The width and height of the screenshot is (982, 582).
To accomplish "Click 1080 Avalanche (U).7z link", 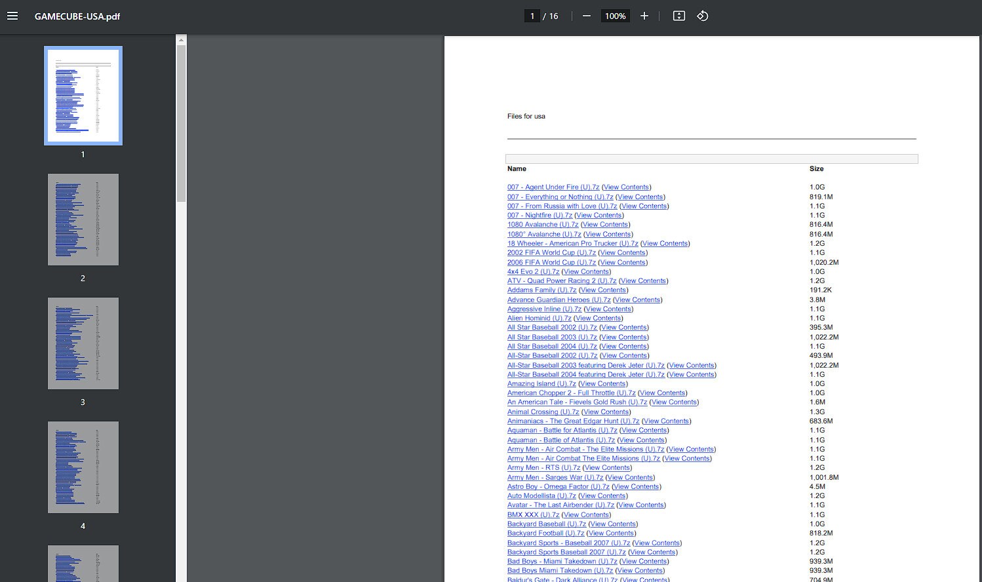I will pos(543,225).
